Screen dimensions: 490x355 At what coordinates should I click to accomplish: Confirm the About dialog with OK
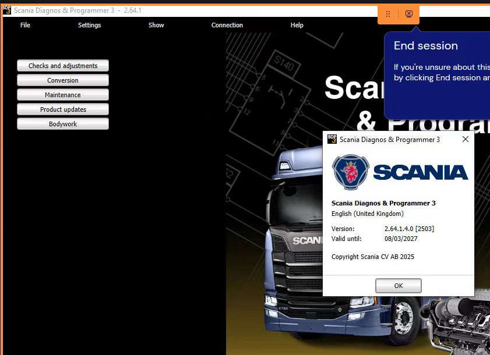[399, 286]
